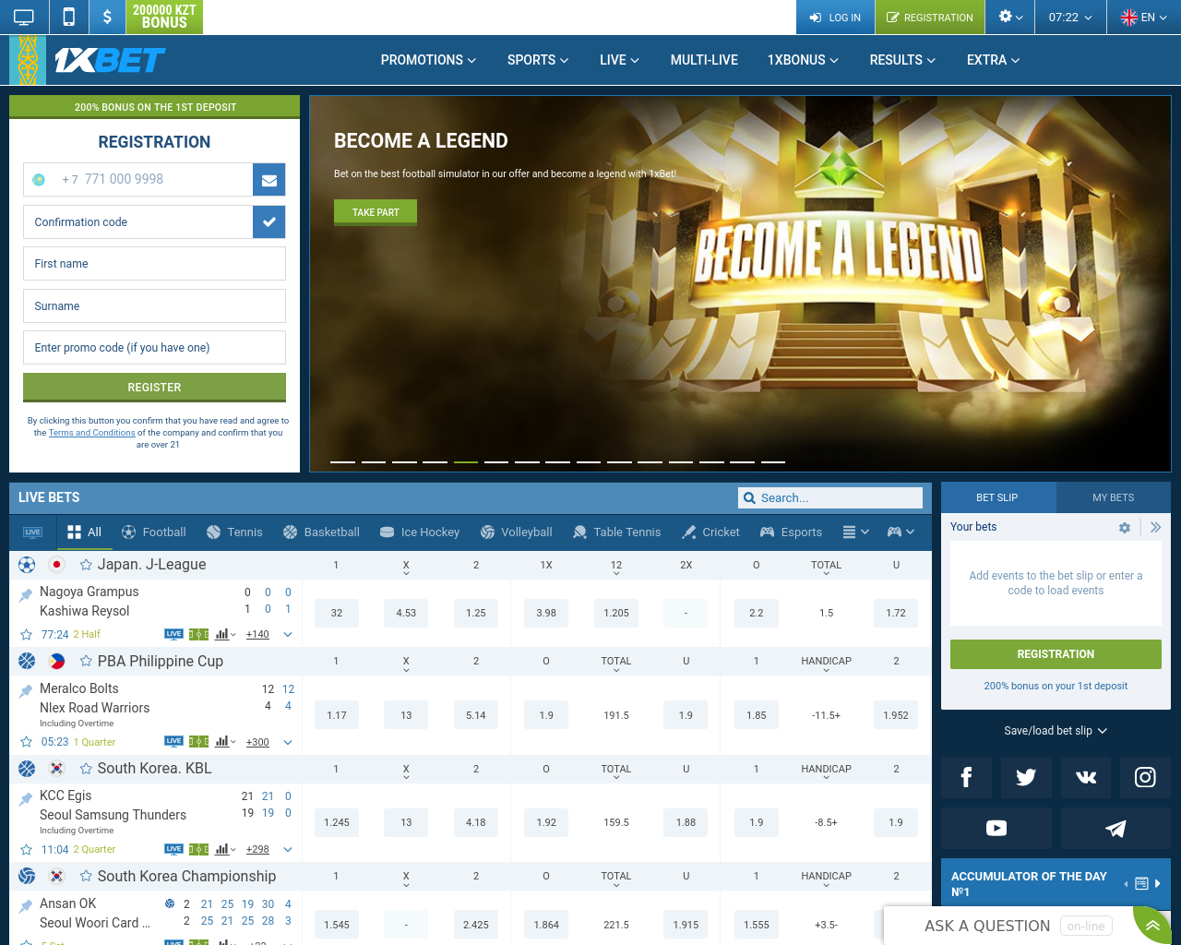The width and height of the screenshot is (1181, 945).
Task: Favorite South Korea Championship star
Action: (86, 877)
